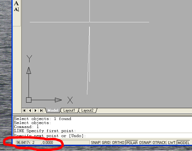The image size is (192, 151).
Task: Go to next layout tab arrow
Action: coord(36,110)
